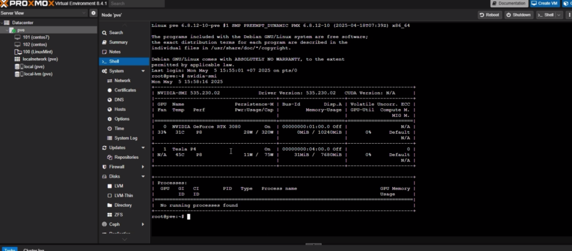This screenshot has height=251, width=572.
Task: Collapse the Disks section arrow
Action: click(x=143, y=177)
